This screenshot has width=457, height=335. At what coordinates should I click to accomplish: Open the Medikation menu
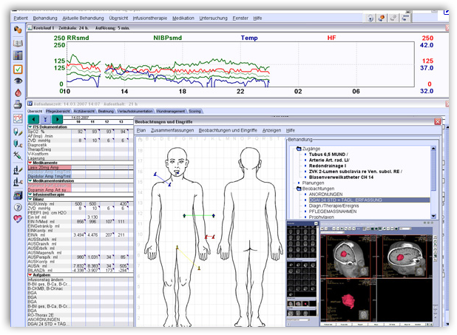(183, 18)
